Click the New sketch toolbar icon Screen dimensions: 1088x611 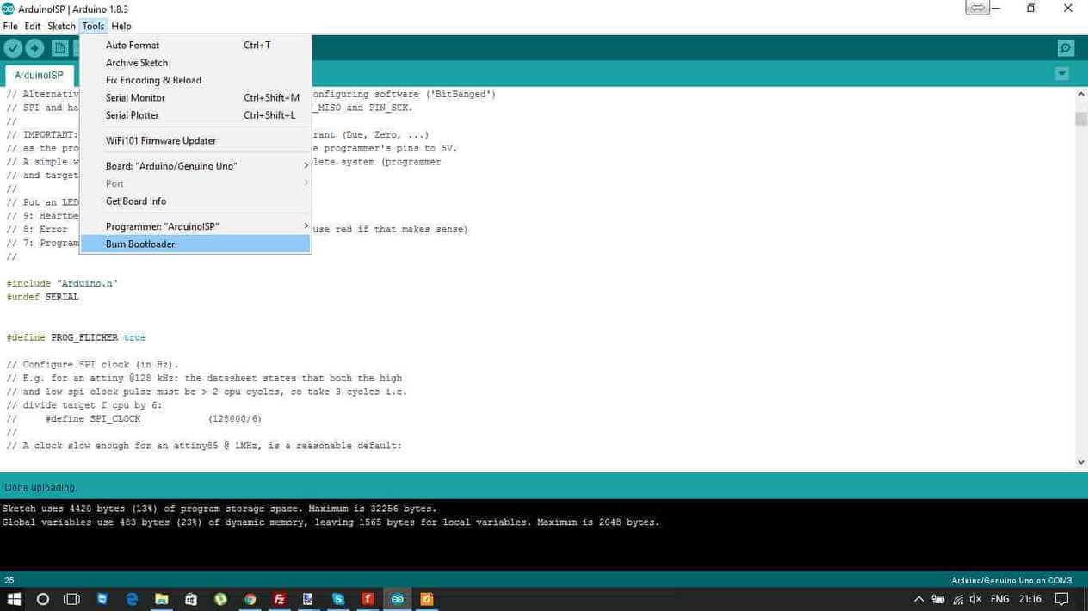coord(59,49)
